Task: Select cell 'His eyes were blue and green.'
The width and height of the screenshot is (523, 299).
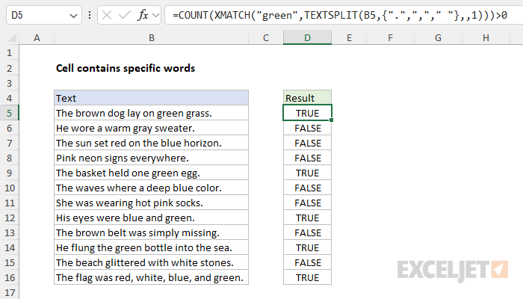Action: [x=152, y=218]
